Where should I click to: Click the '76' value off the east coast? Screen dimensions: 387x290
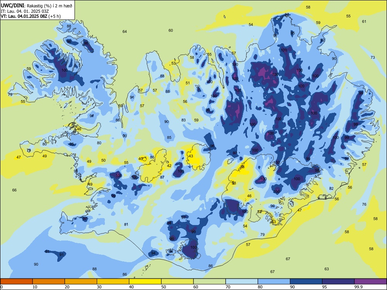[364, 205]
